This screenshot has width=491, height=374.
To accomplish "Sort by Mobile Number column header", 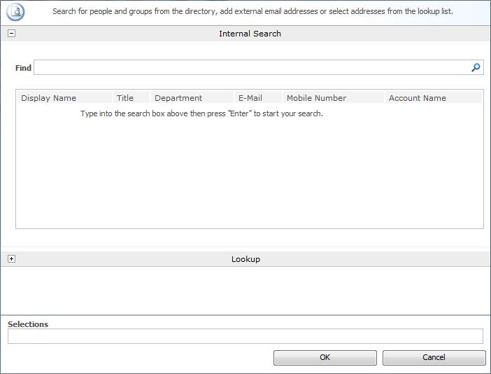I will (316, 98).
